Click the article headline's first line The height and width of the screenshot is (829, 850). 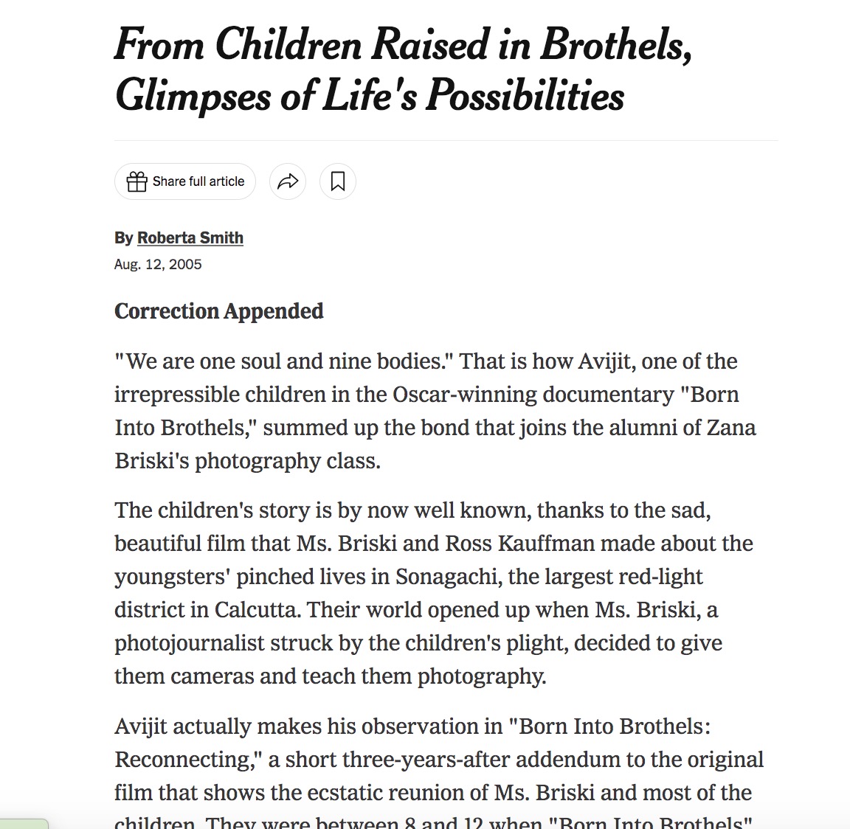[403, 44]
